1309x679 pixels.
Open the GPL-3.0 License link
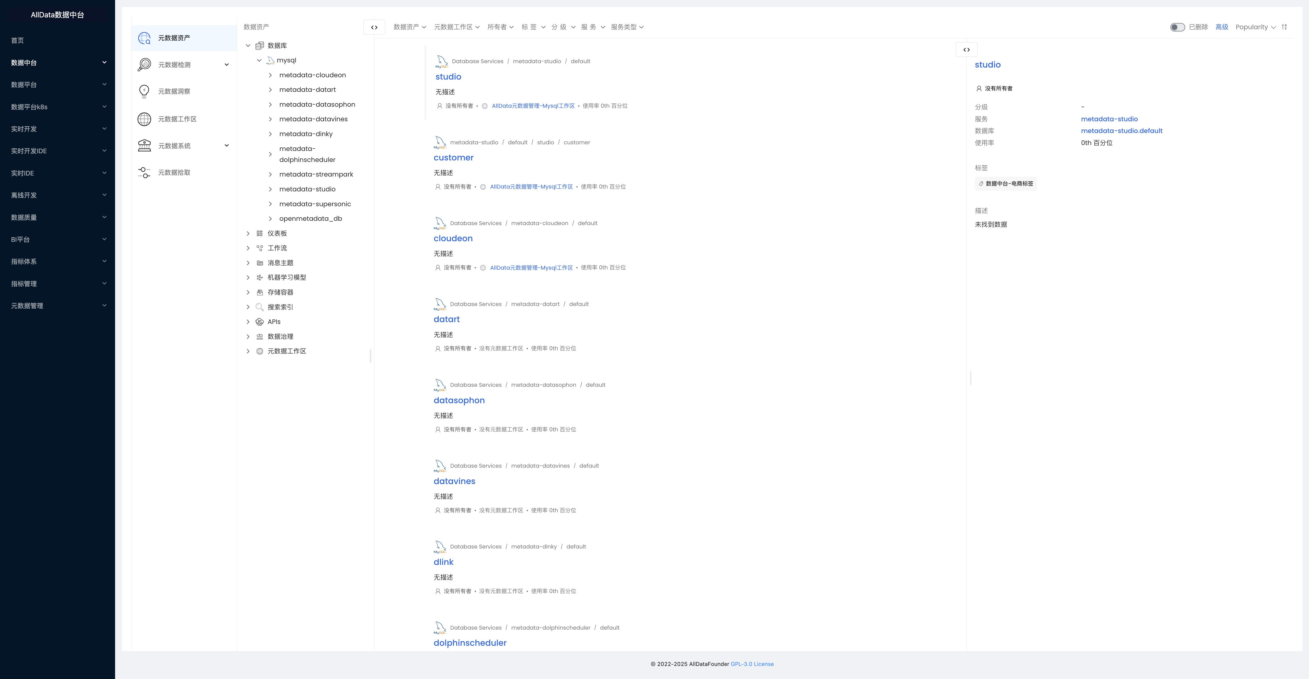(752, 664)
